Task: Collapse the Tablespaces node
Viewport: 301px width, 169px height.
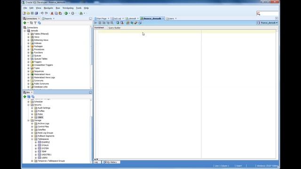Action: tap(32, 139)
